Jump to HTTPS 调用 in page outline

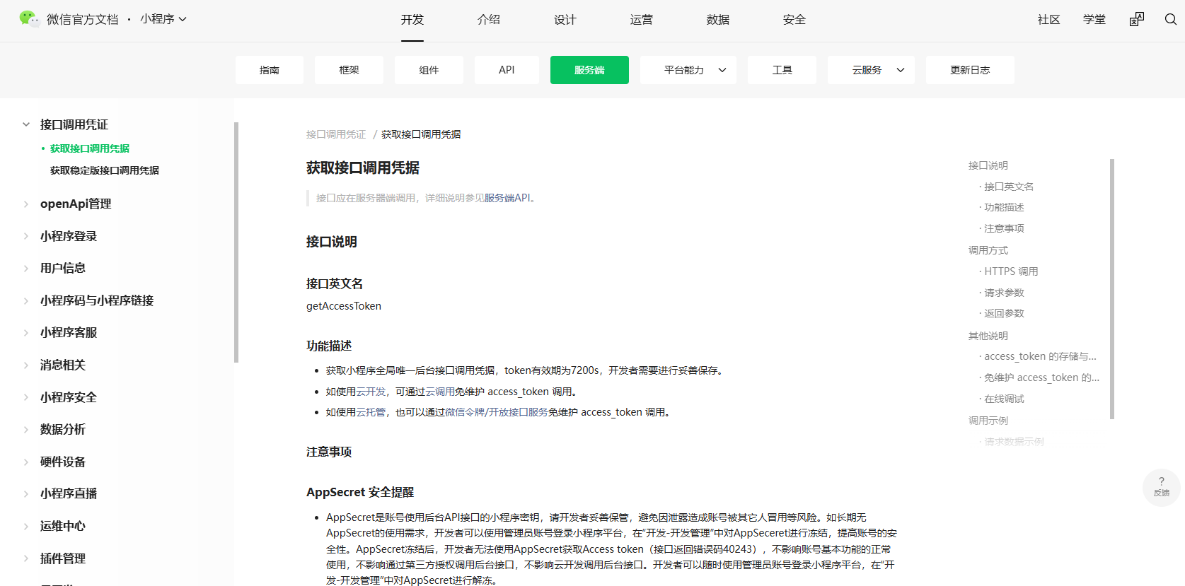(x=1011, y=271)
